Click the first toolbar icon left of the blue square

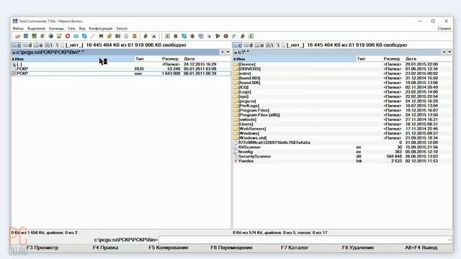17,36
